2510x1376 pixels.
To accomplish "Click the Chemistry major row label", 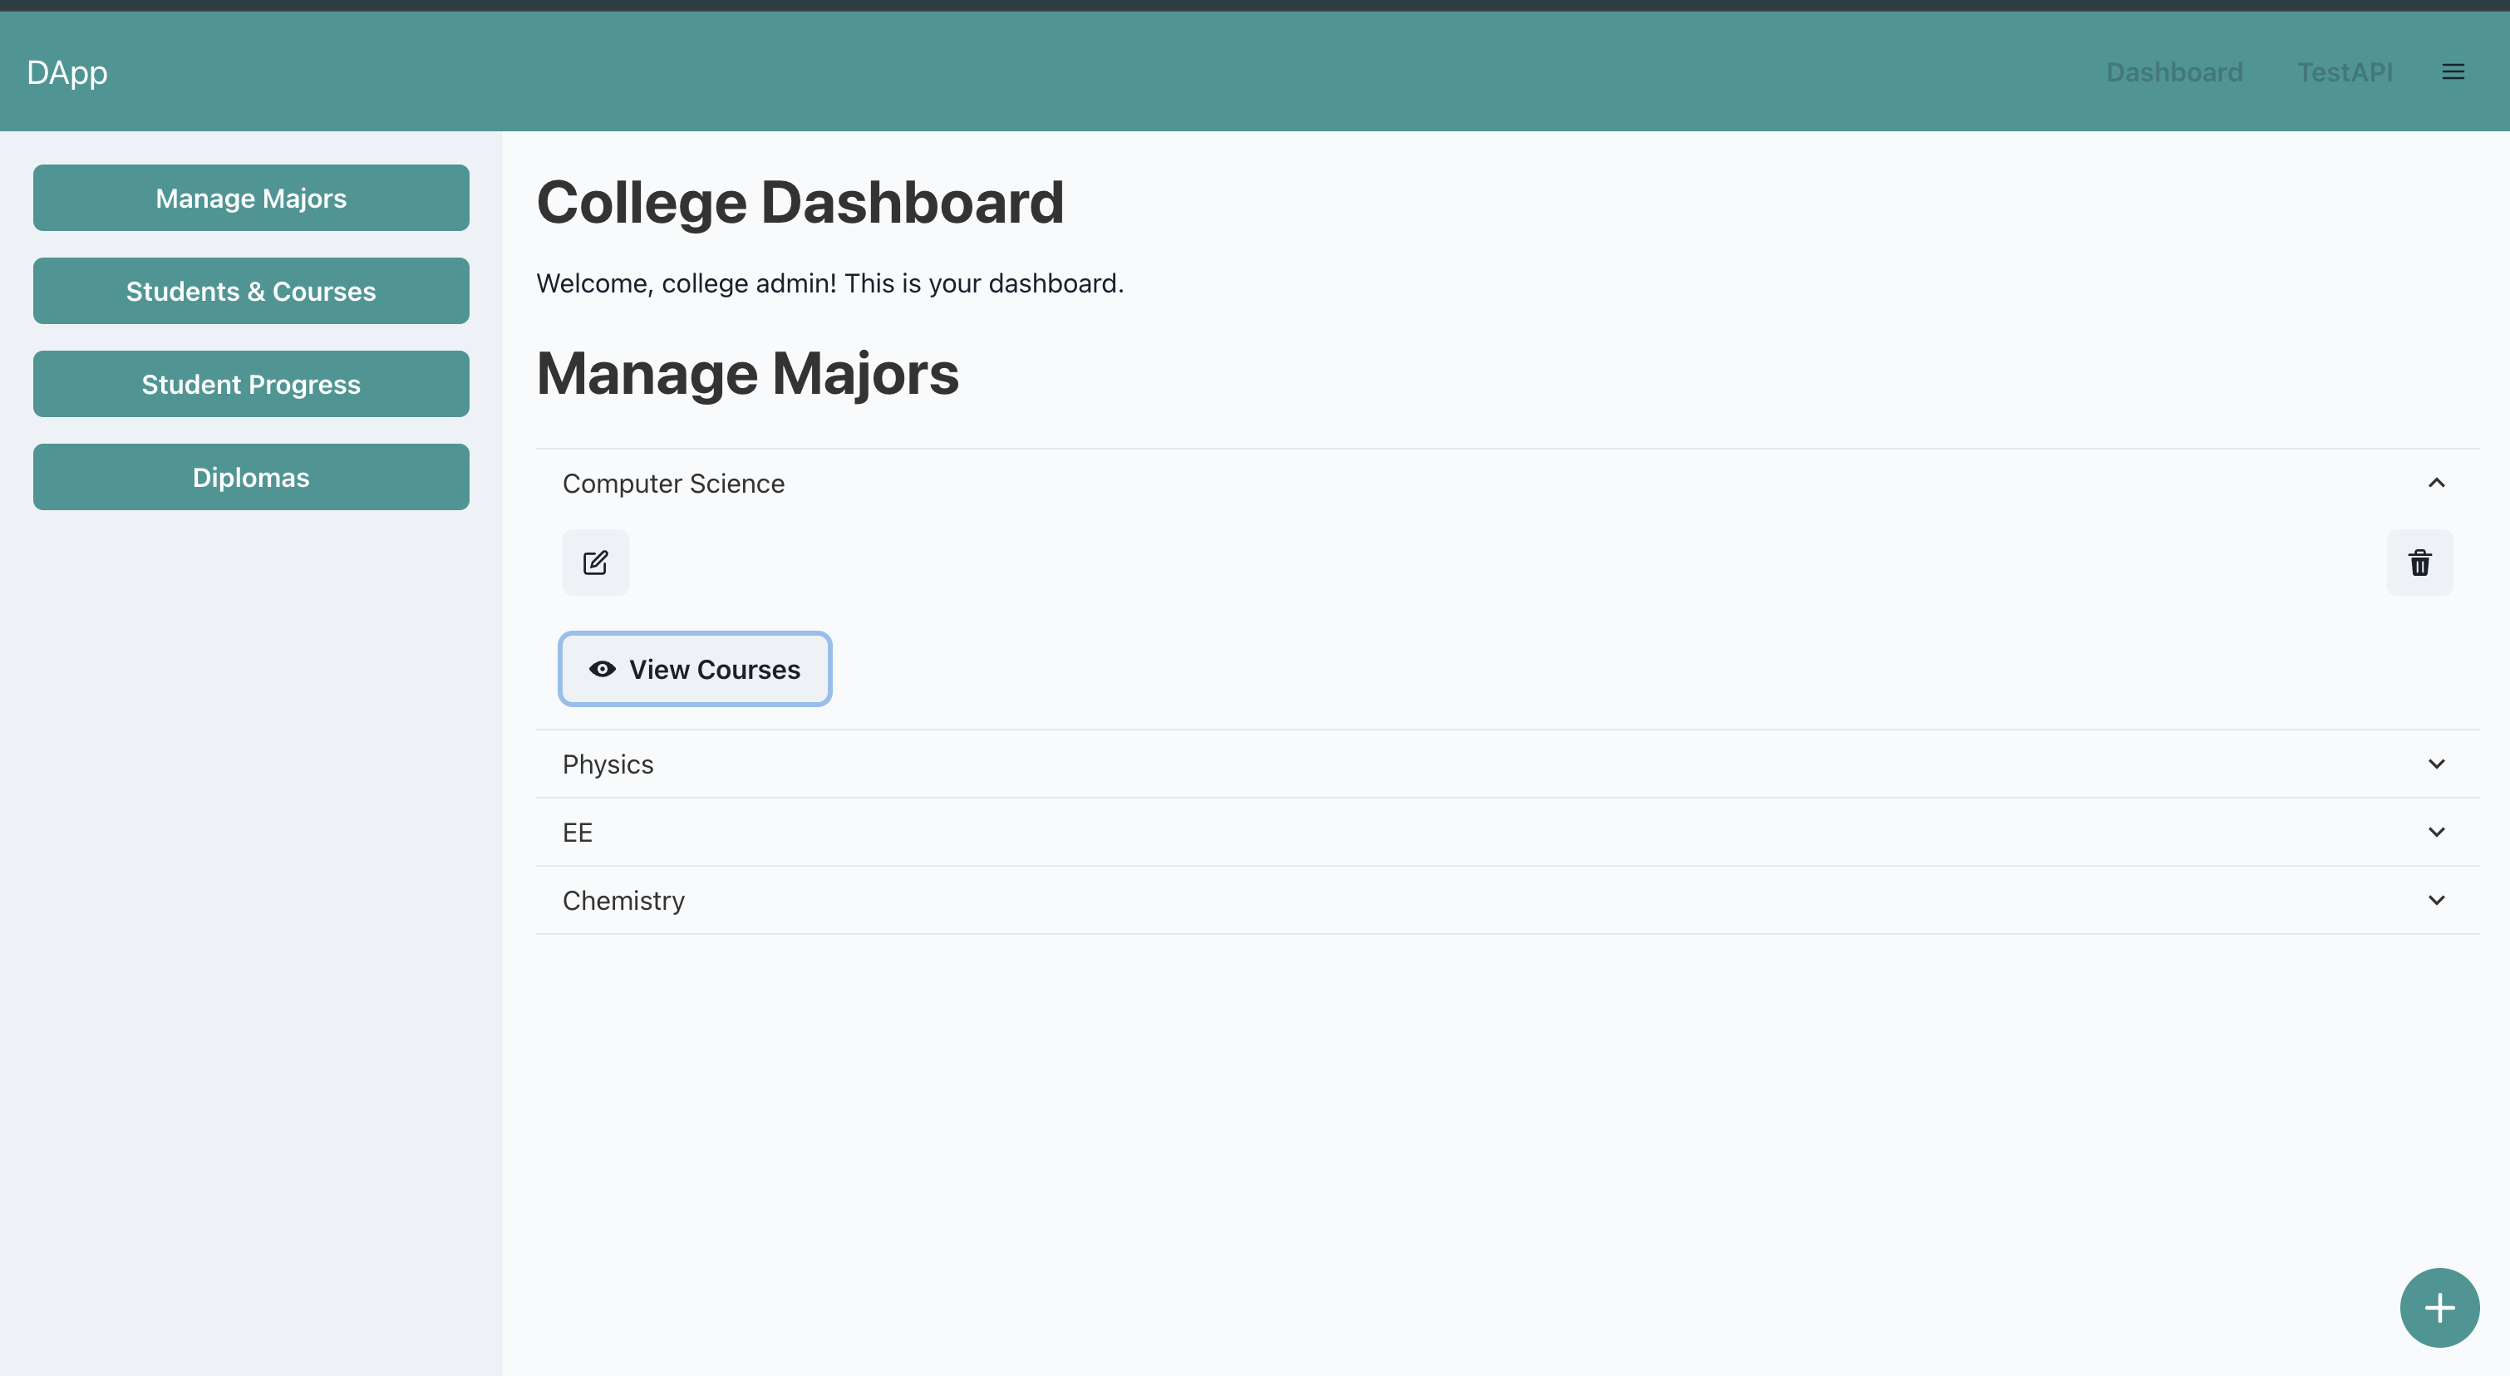I will tap(623, 901).
